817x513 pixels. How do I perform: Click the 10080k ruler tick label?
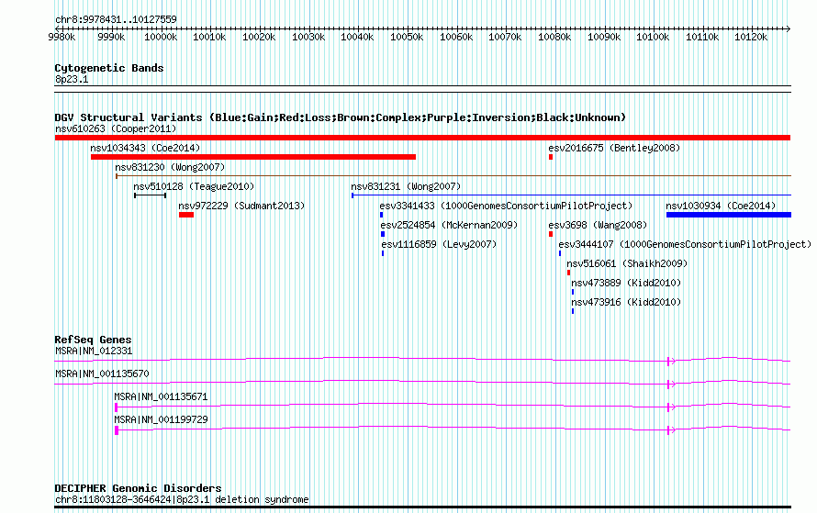coord(554,37)
